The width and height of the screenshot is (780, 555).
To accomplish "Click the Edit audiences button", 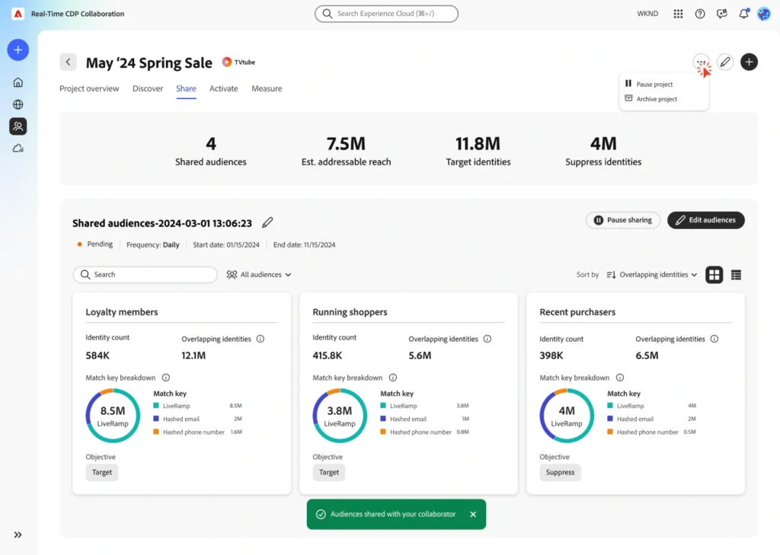I will tap(706, 220).
